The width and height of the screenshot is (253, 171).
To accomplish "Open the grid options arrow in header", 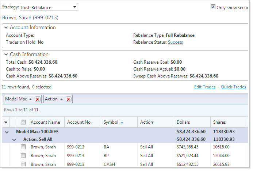I will click(x=6, y=122).
